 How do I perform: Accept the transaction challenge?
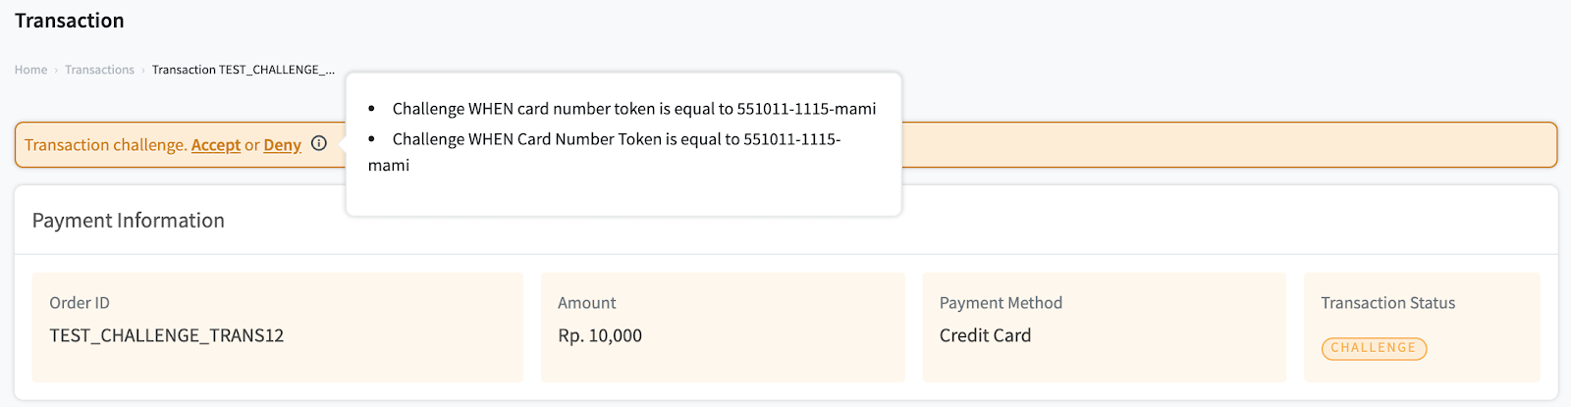[216, 145]
